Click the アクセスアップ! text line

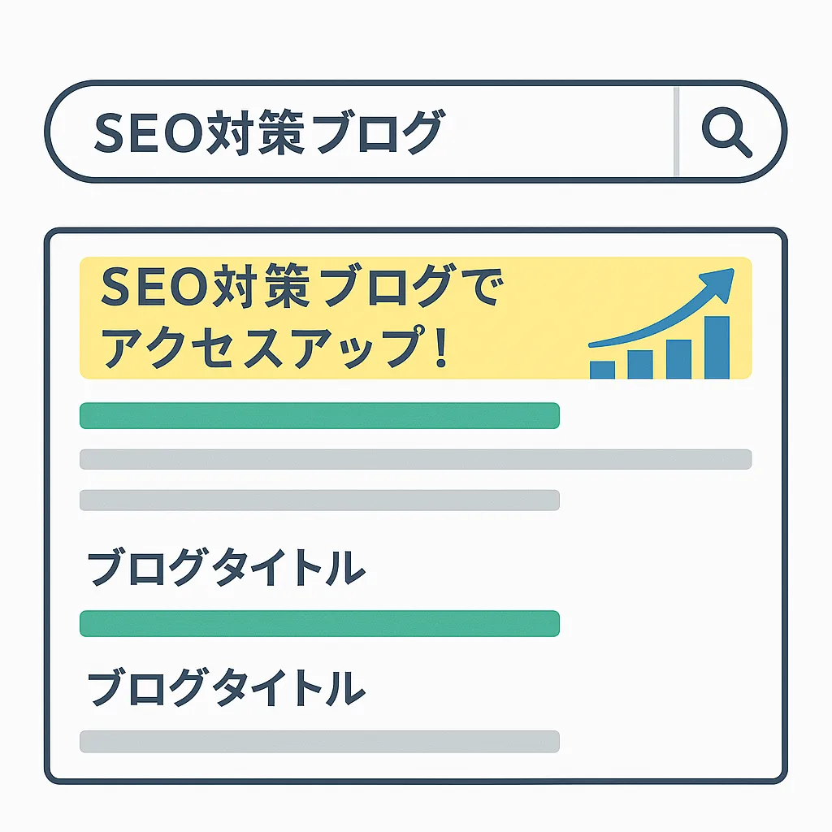275,348
